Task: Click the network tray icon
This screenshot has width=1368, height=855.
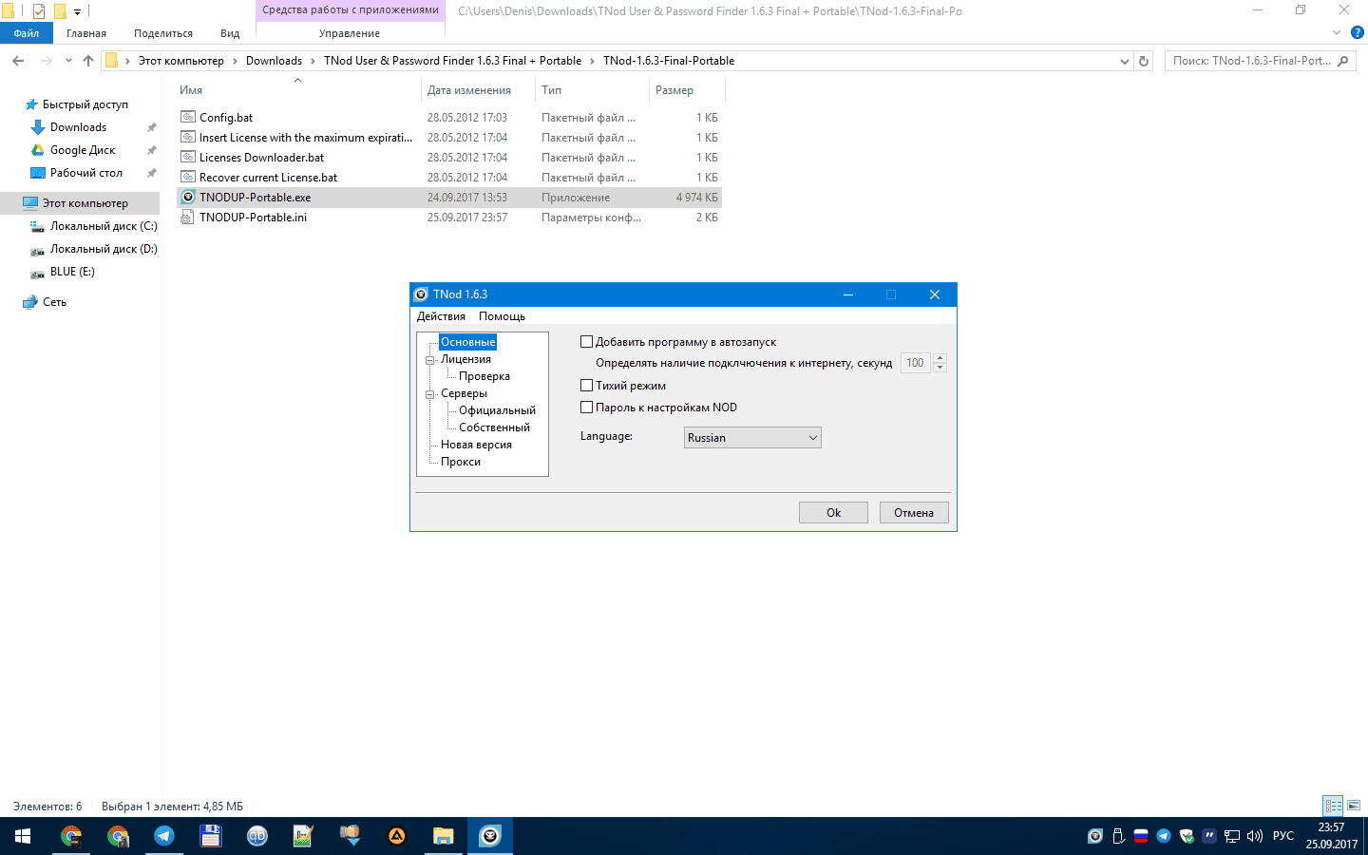Action: [1232, 836]
